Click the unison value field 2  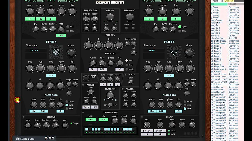pos(110,84)
